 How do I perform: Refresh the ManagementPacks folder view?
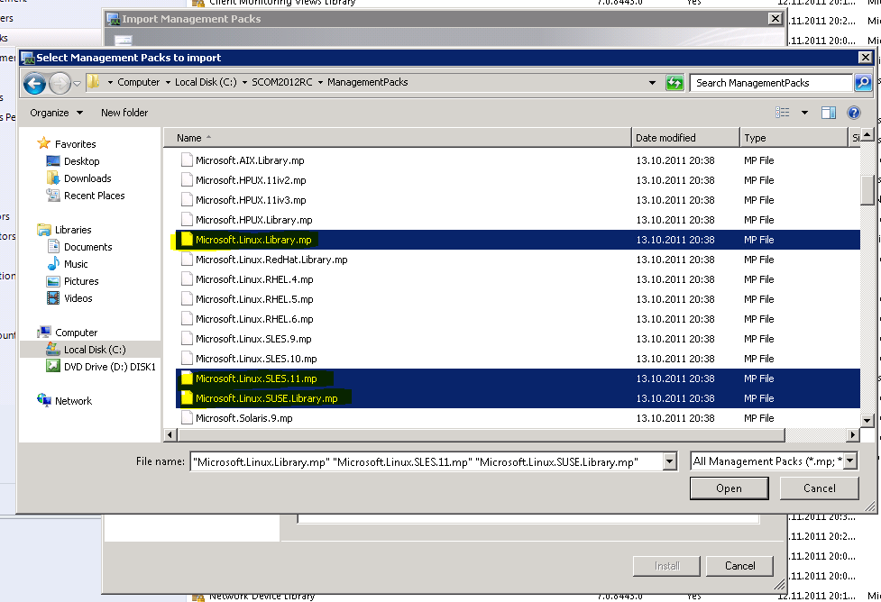675,83
